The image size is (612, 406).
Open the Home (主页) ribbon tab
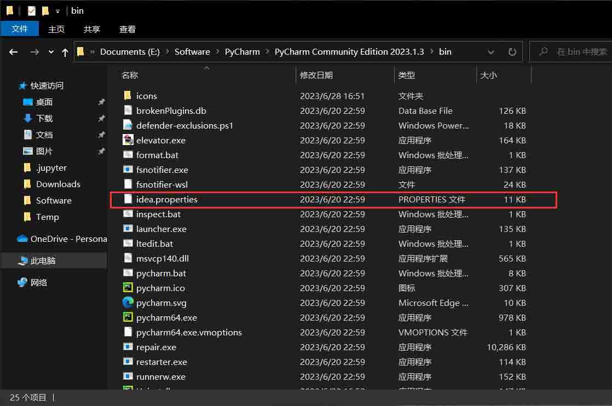point(56,29)
